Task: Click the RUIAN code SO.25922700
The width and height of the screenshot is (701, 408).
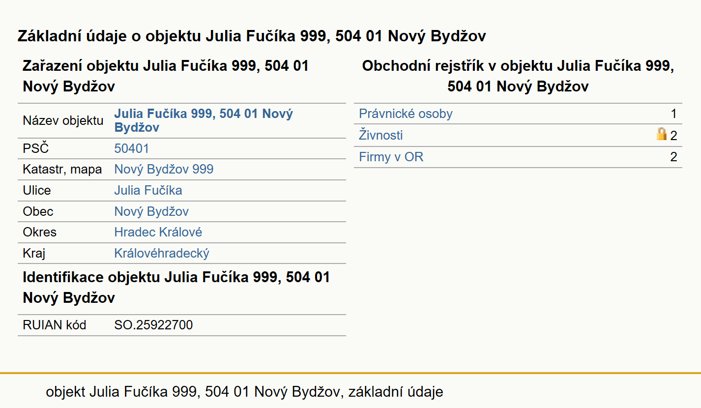Action: click(x=153, y=325)
